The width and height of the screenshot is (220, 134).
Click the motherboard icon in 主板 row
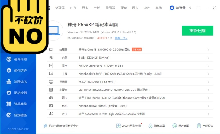51,74
